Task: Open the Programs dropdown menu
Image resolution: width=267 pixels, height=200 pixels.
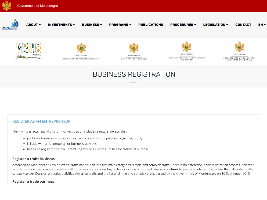Action: click(x=120, y=25)
